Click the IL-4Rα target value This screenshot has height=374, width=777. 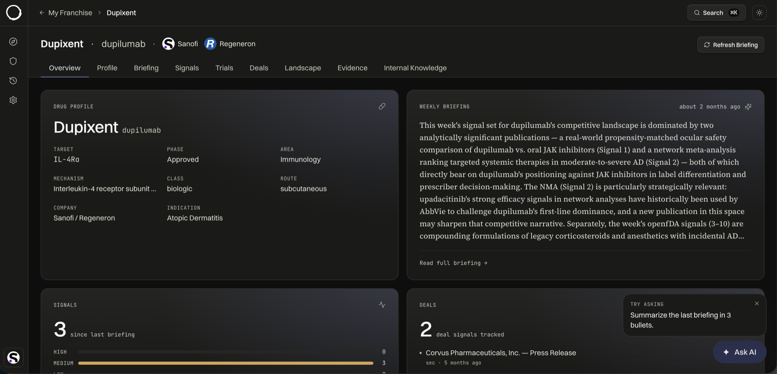point(66,159)
